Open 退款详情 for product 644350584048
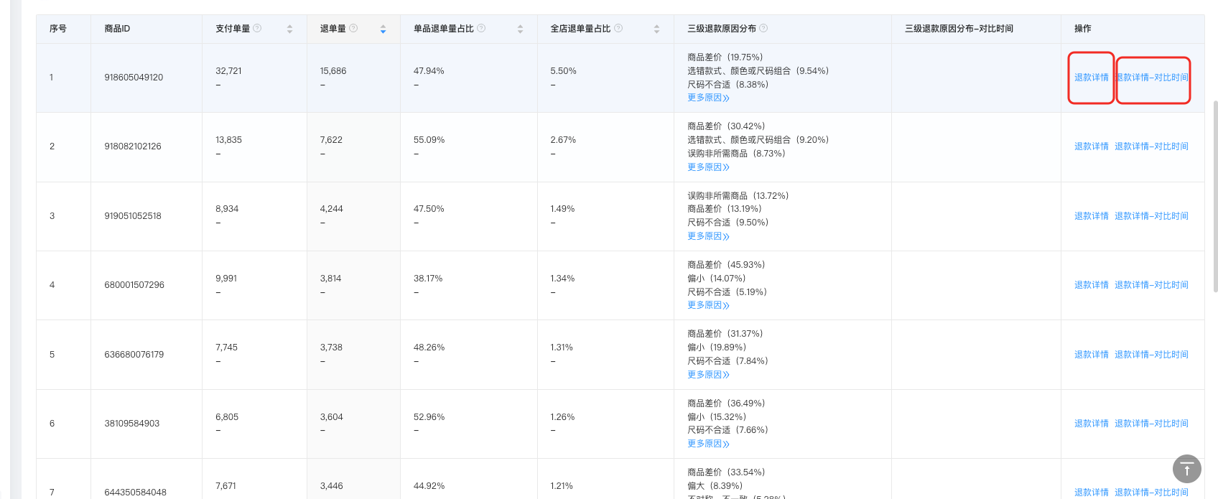The width and height of the screenshot is (1218, 499). [x=1092, y=493]
